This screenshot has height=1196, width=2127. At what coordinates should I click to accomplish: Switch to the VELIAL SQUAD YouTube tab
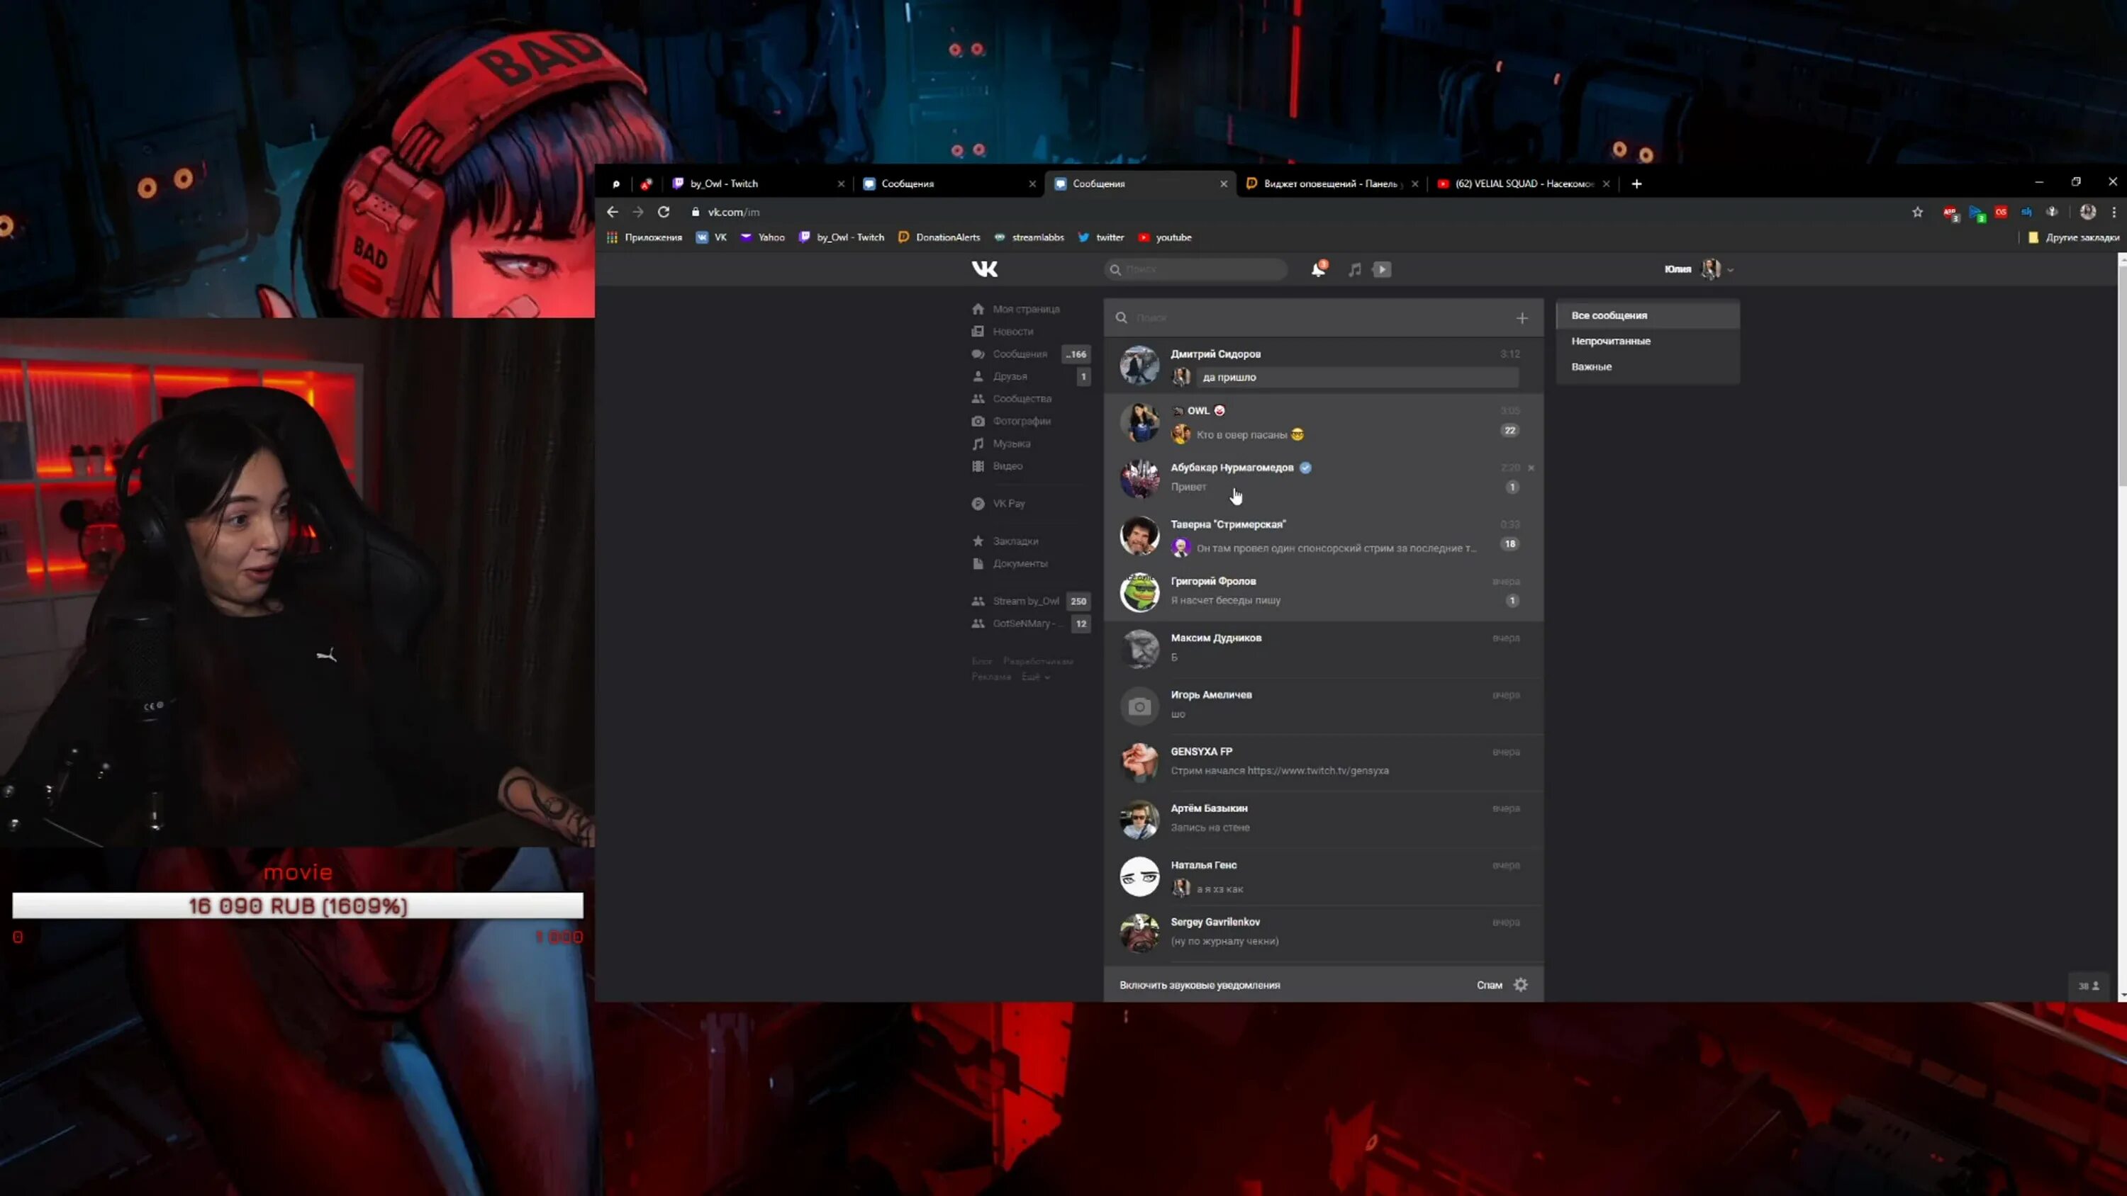(1524, 184)
